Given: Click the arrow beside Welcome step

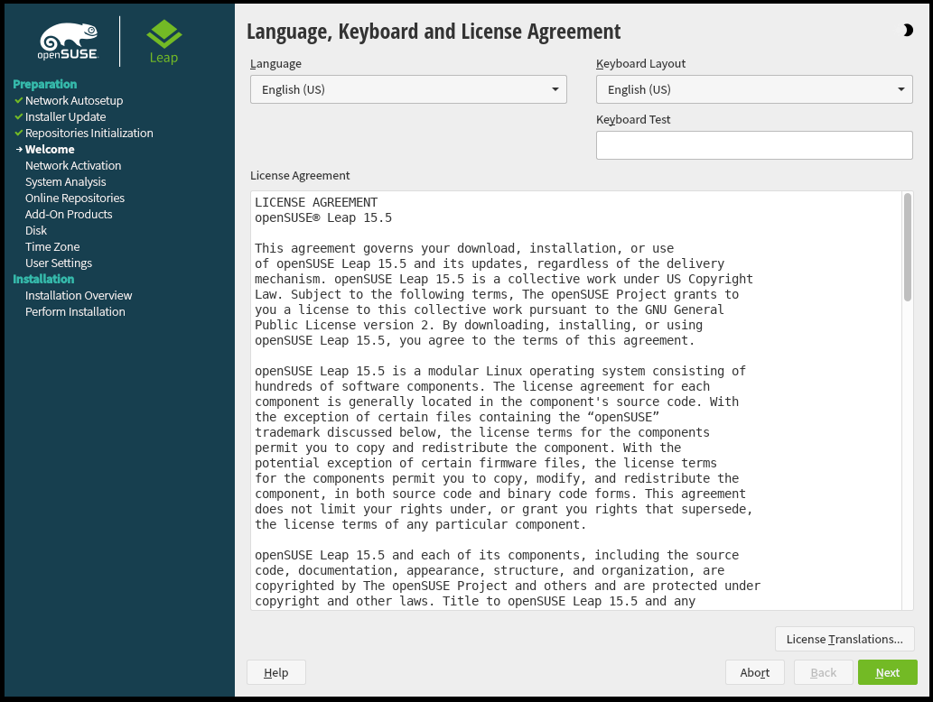Looking at the screenshot, I should click(x=18, y=150).
